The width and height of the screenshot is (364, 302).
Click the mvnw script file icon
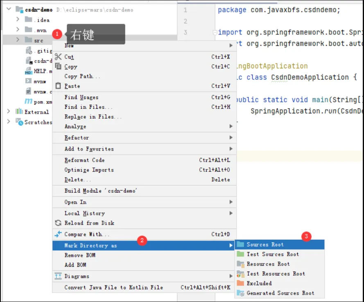[x=28, y=81]
